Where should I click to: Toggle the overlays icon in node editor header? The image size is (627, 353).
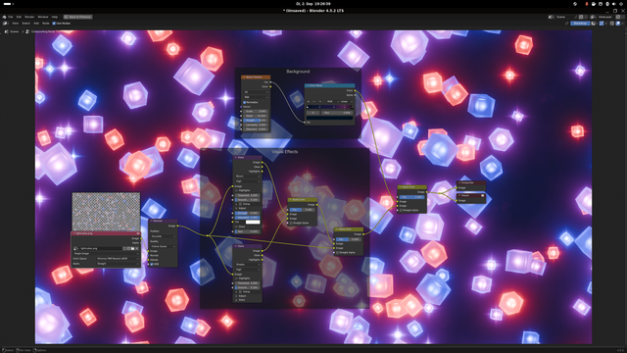pos(618,24)
